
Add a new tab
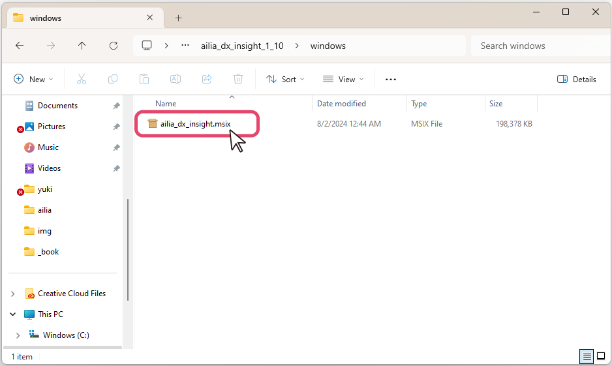178,18
